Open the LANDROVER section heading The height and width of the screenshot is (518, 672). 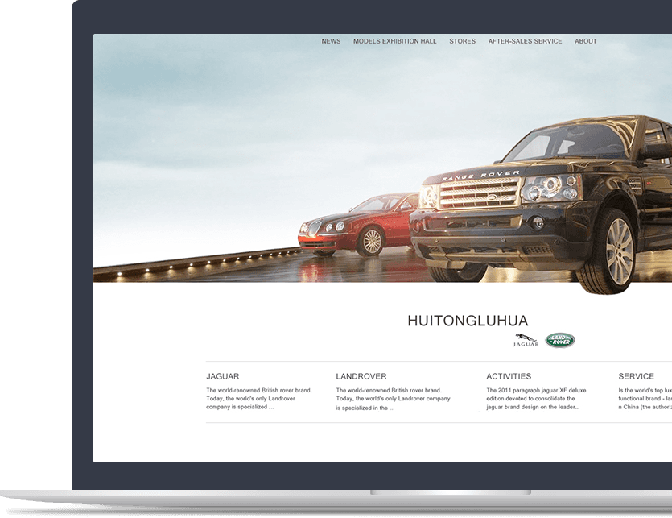point(361,376)
